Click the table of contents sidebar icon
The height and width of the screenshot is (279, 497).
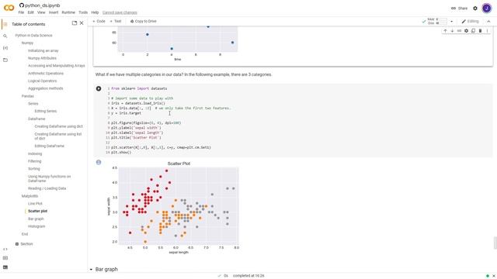click(x=5, y=24)
